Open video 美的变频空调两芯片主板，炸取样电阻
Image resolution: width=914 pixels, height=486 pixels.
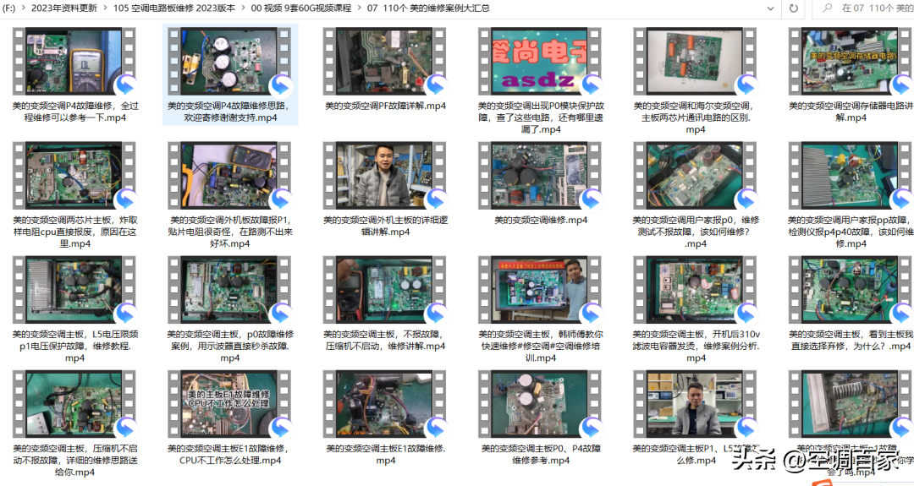tap(74, 175)
